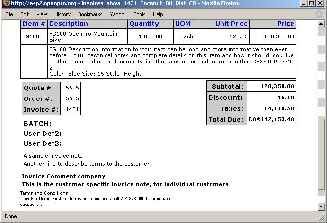Expand the View menu

point(42,14)
